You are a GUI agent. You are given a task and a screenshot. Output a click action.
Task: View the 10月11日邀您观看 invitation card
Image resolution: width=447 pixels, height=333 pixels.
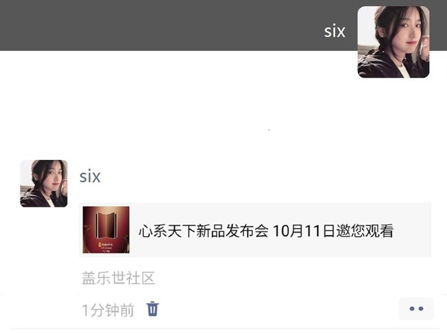click(255, 230)
